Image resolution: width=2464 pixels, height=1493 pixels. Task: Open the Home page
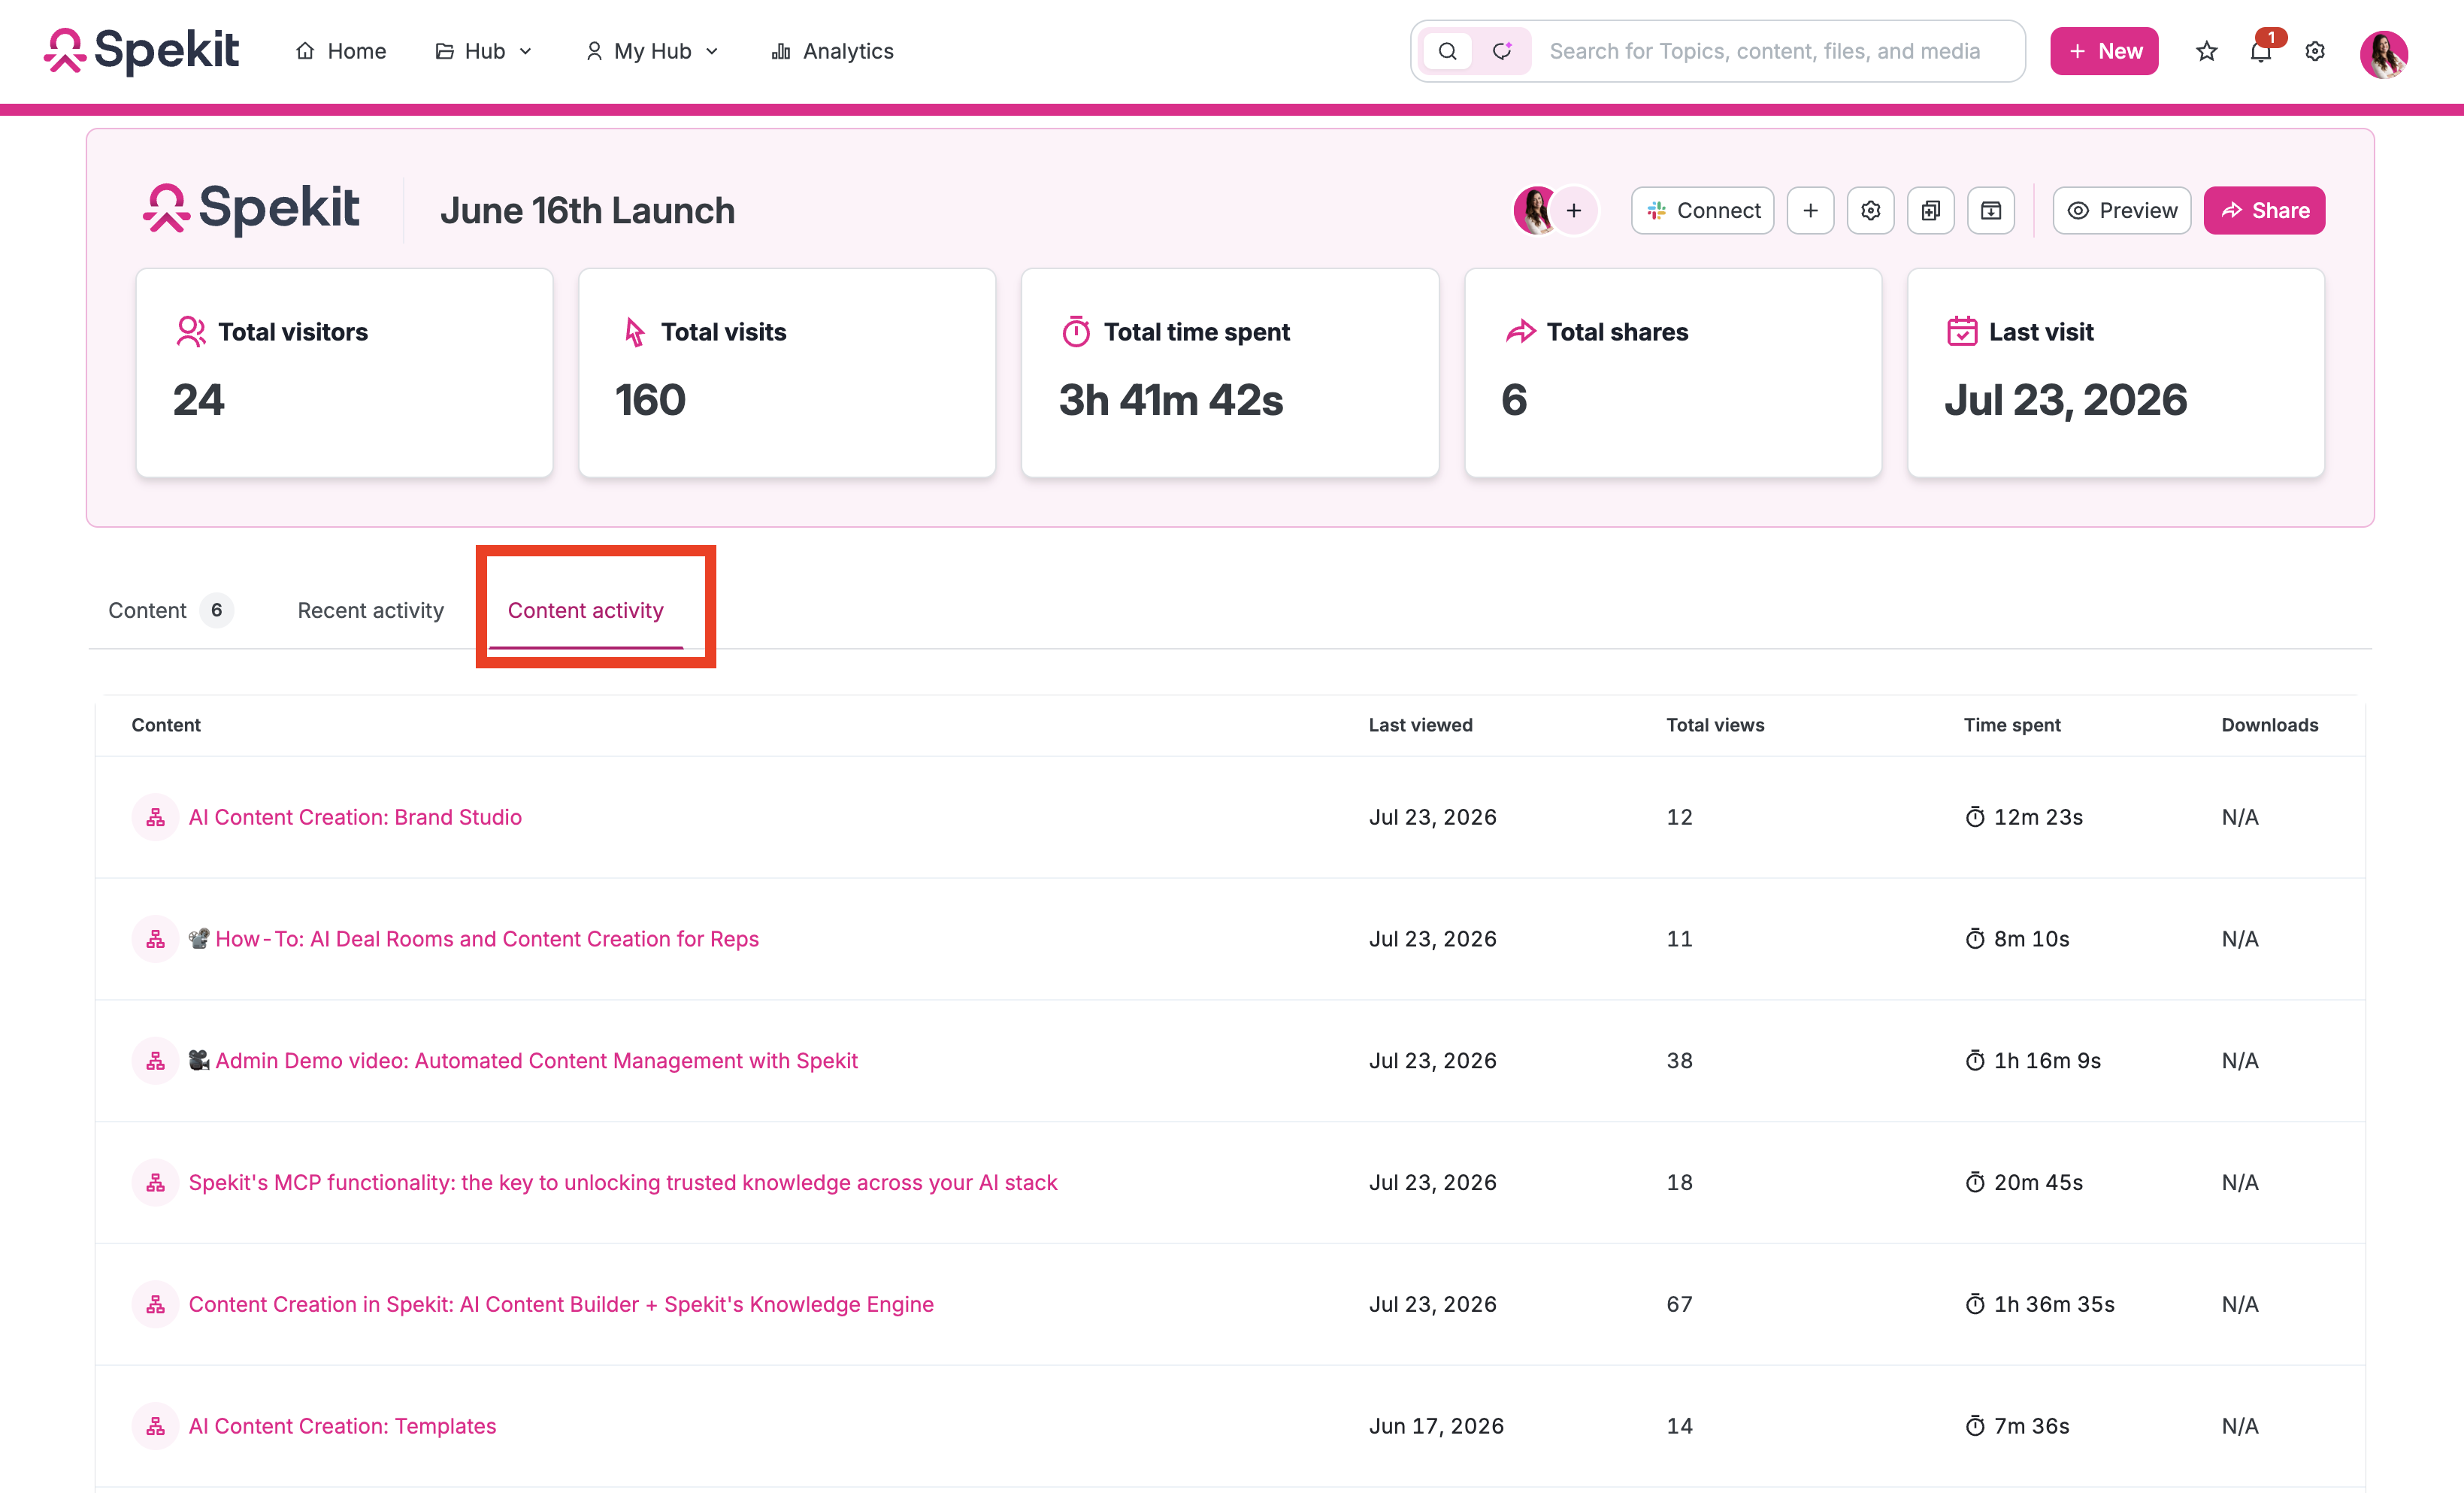tap(341, 51)
